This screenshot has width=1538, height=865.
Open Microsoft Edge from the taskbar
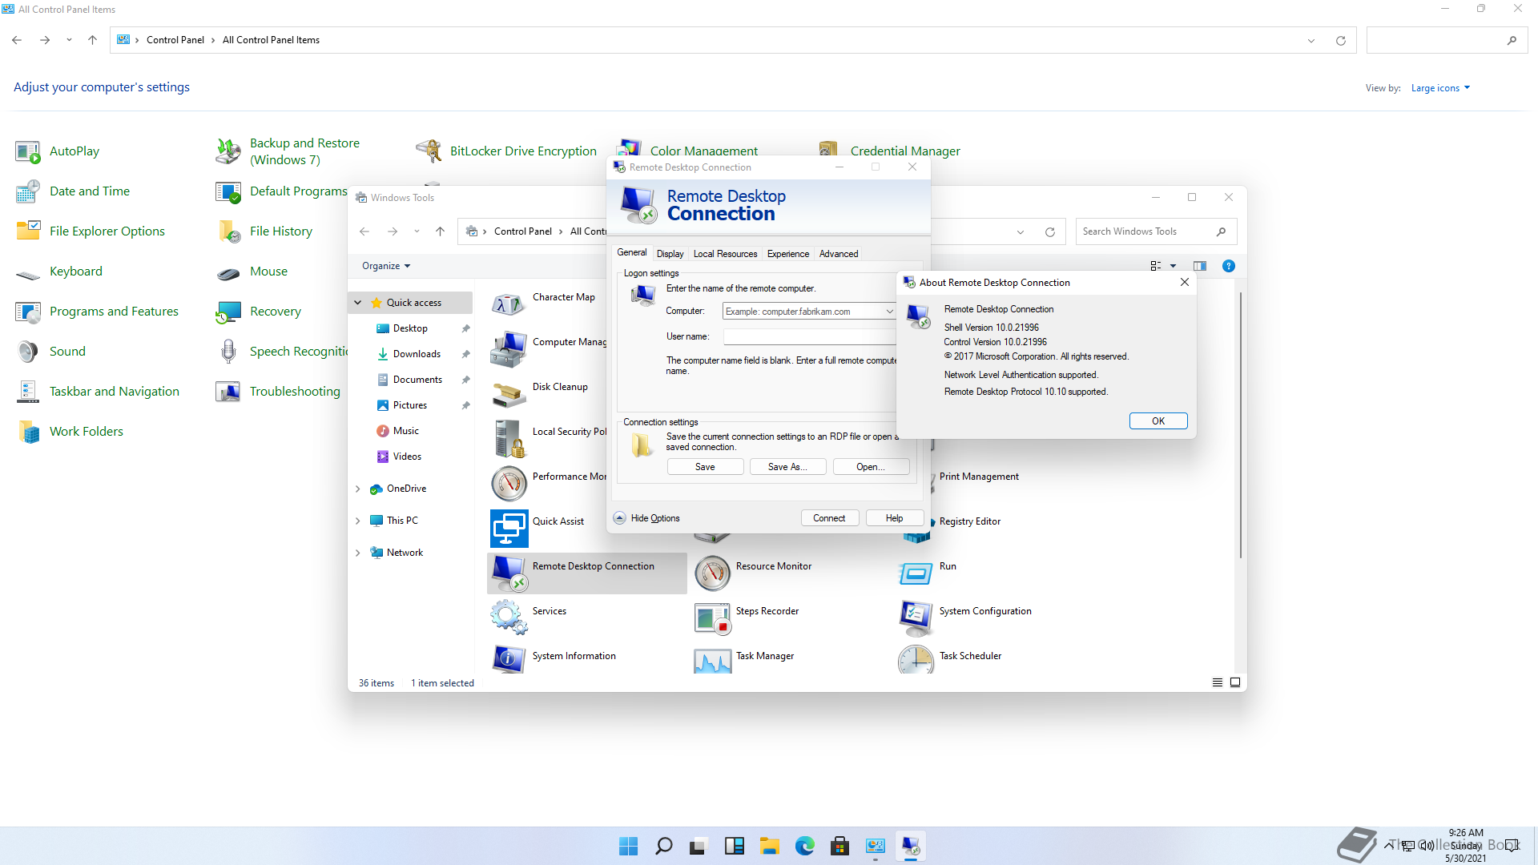coord(804,846)
